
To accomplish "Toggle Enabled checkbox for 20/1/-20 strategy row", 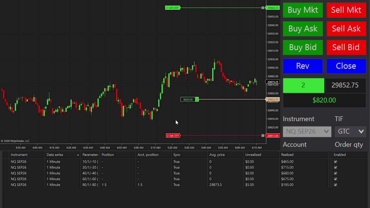I will [335, 168].
